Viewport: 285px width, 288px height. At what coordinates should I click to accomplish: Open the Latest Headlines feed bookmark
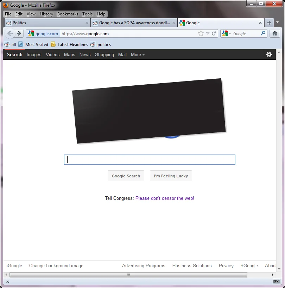(x=69, y=45)
